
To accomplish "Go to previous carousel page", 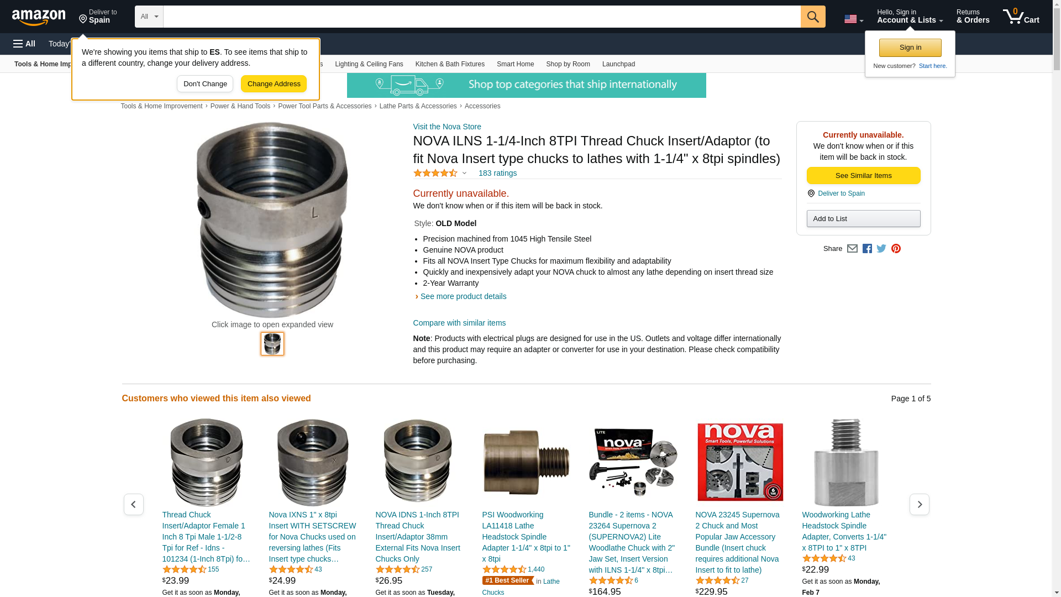I will point(134,504).
